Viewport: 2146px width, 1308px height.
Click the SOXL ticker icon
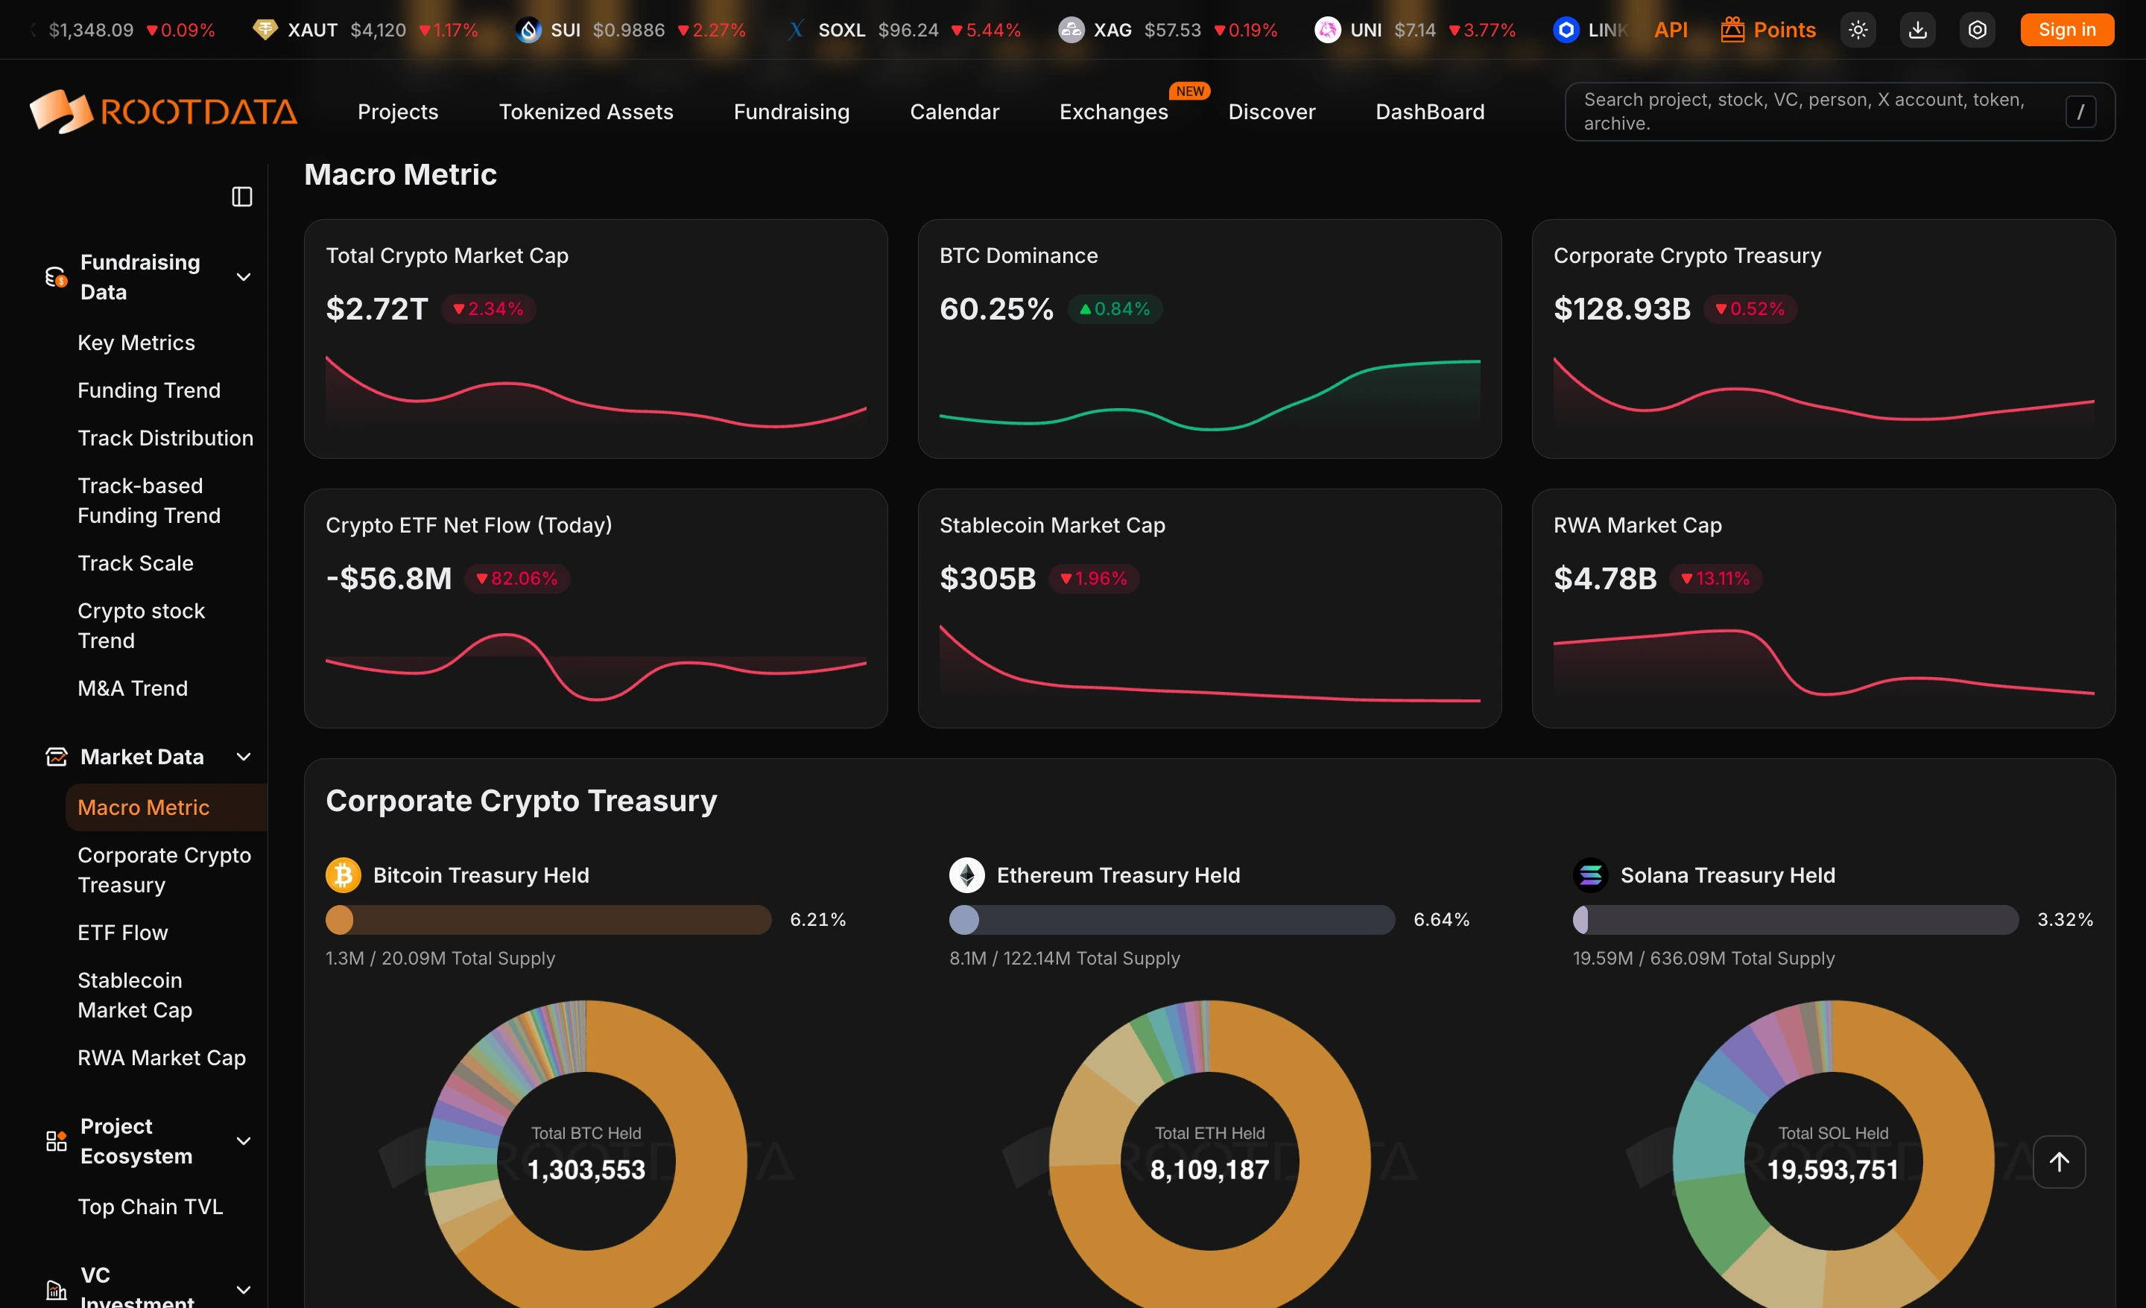796,30
